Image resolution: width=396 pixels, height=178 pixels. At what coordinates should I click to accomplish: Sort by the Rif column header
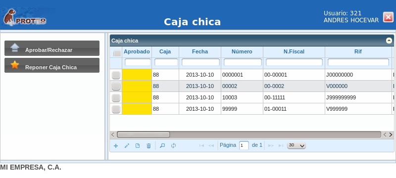358,52
